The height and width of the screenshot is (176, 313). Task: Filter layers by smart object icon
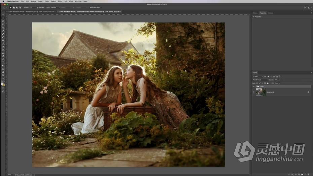pyautogui.click(x=277, y=77)
